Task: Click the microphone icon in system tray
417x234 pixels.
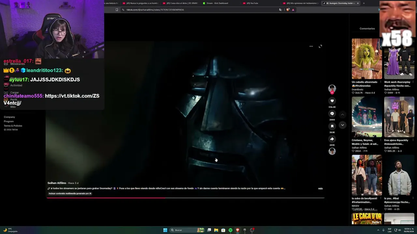Action: [383, 230]
